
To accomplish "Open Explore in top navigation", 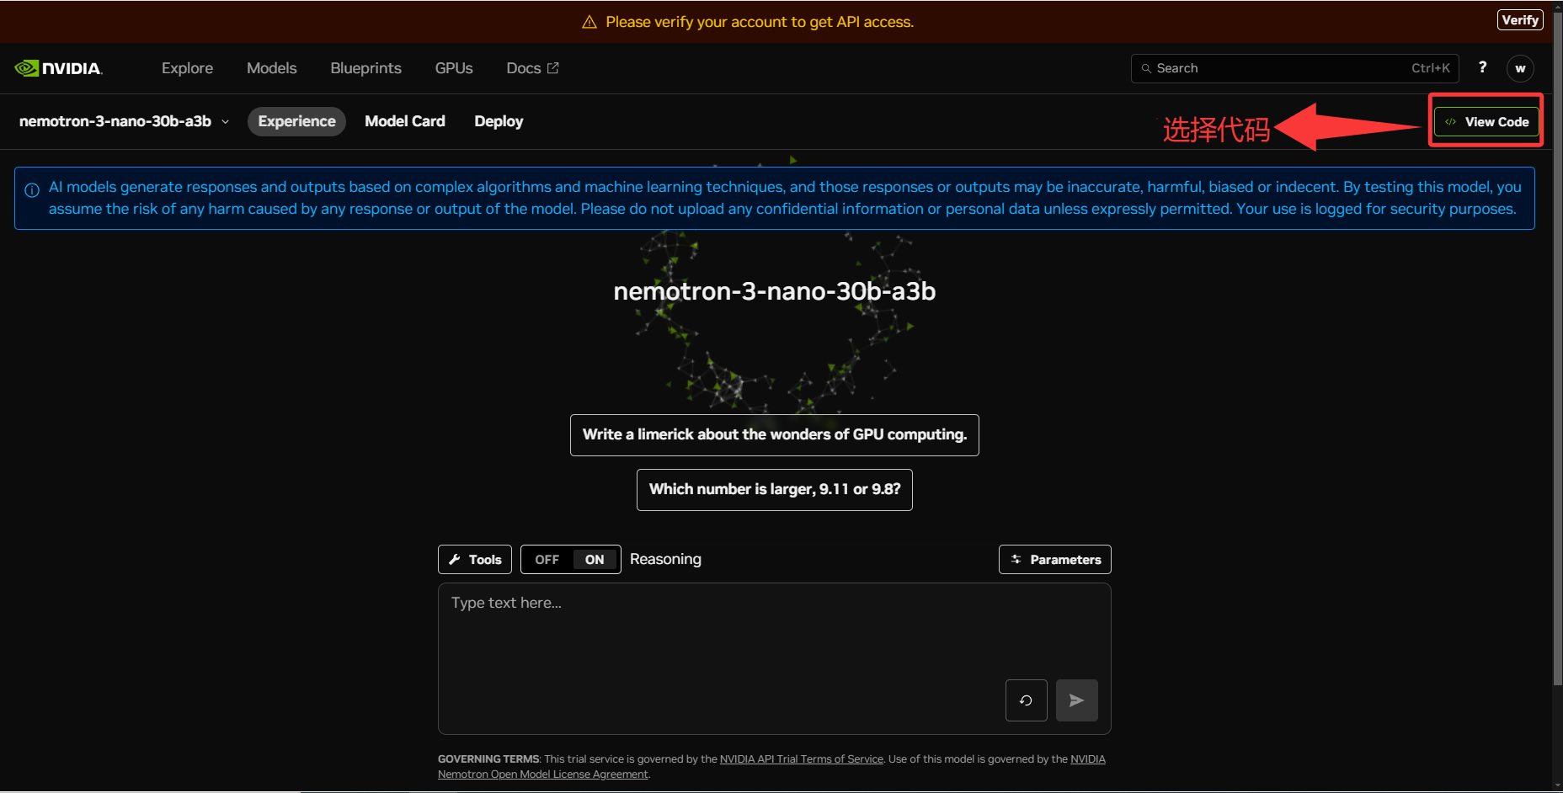I will 187,68.
